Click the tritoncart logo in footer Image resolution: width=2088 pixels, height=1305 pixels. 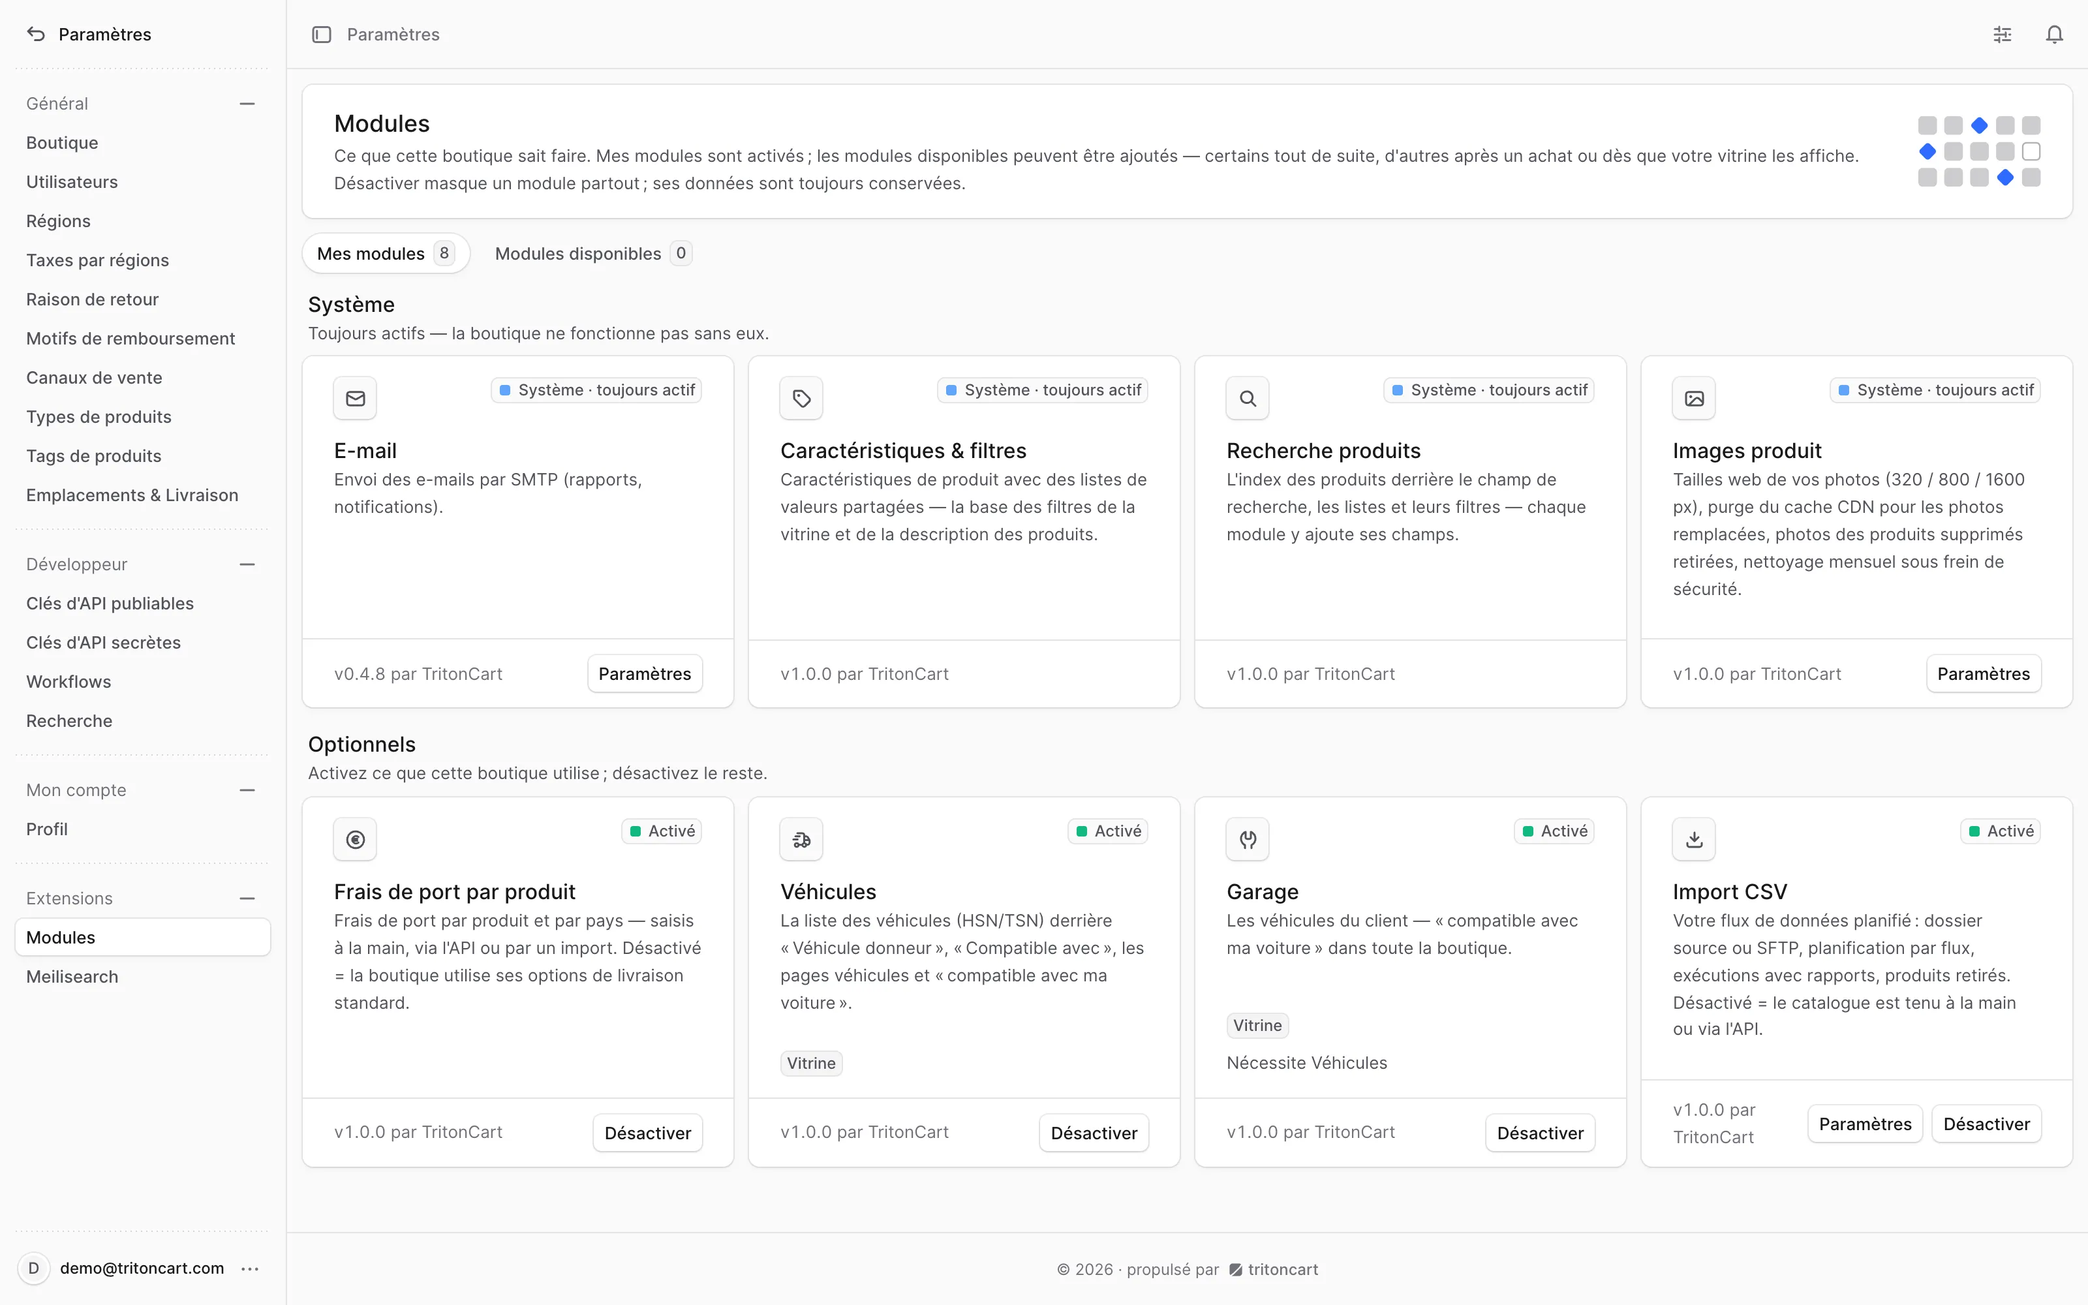(x=1274, y=1268)
